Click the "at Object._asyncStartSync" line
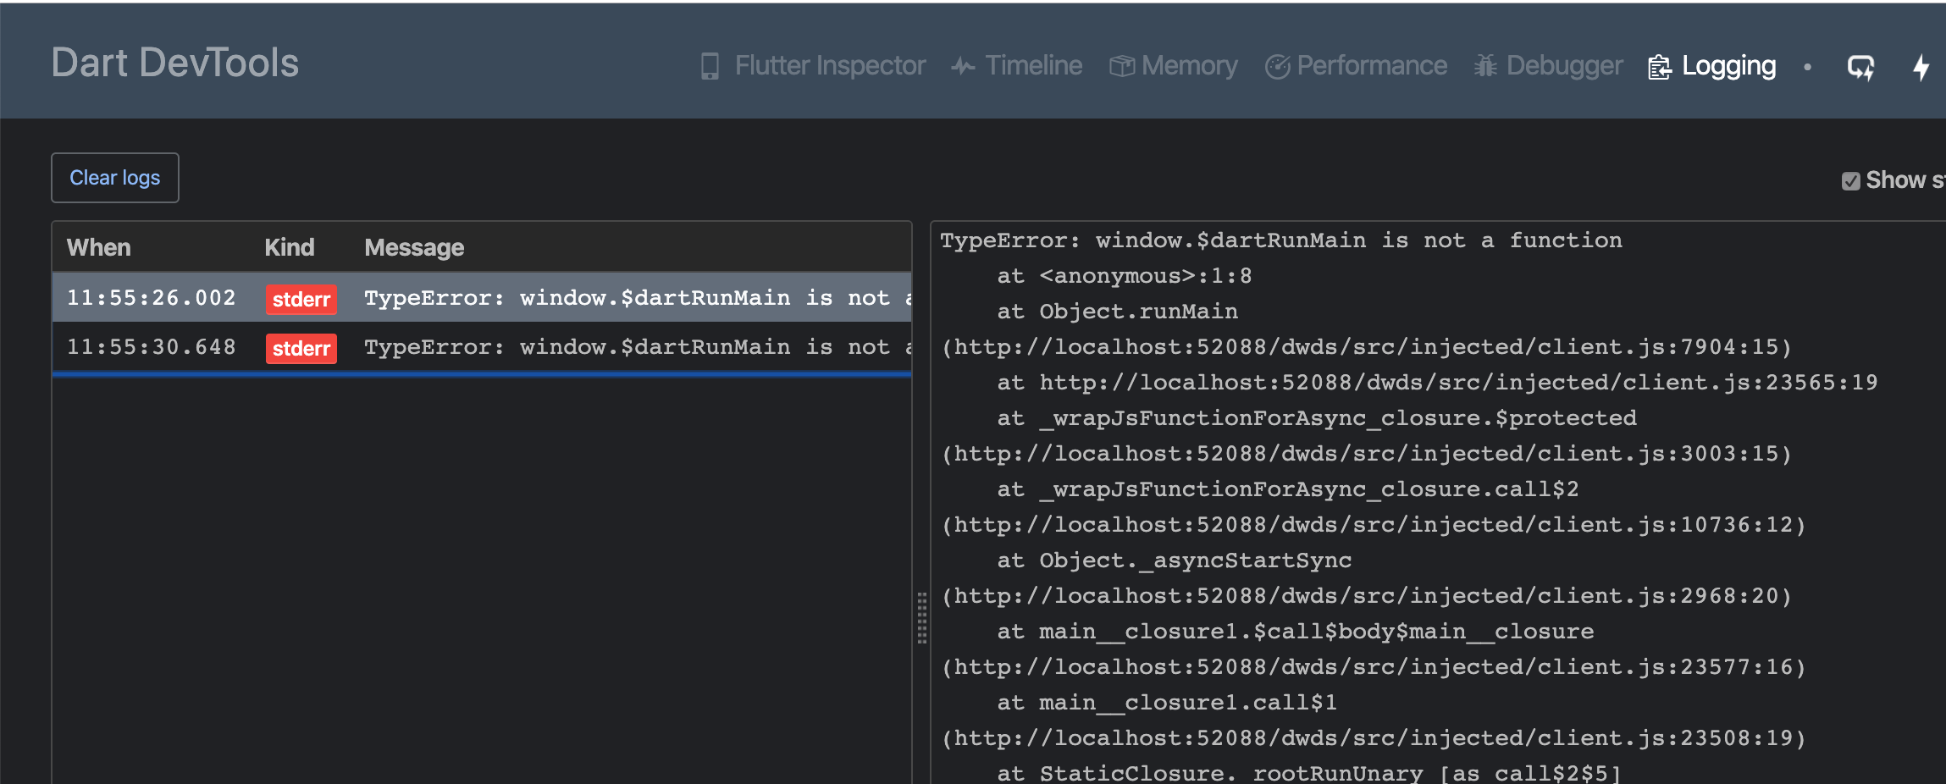This screenshot has height=784, width=1946. [x=1175, y=560]
